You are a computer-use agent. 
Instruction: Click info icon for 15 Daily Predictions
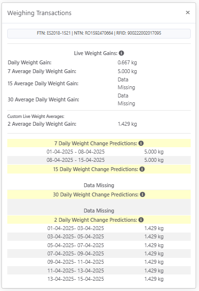tap(142, 169)
